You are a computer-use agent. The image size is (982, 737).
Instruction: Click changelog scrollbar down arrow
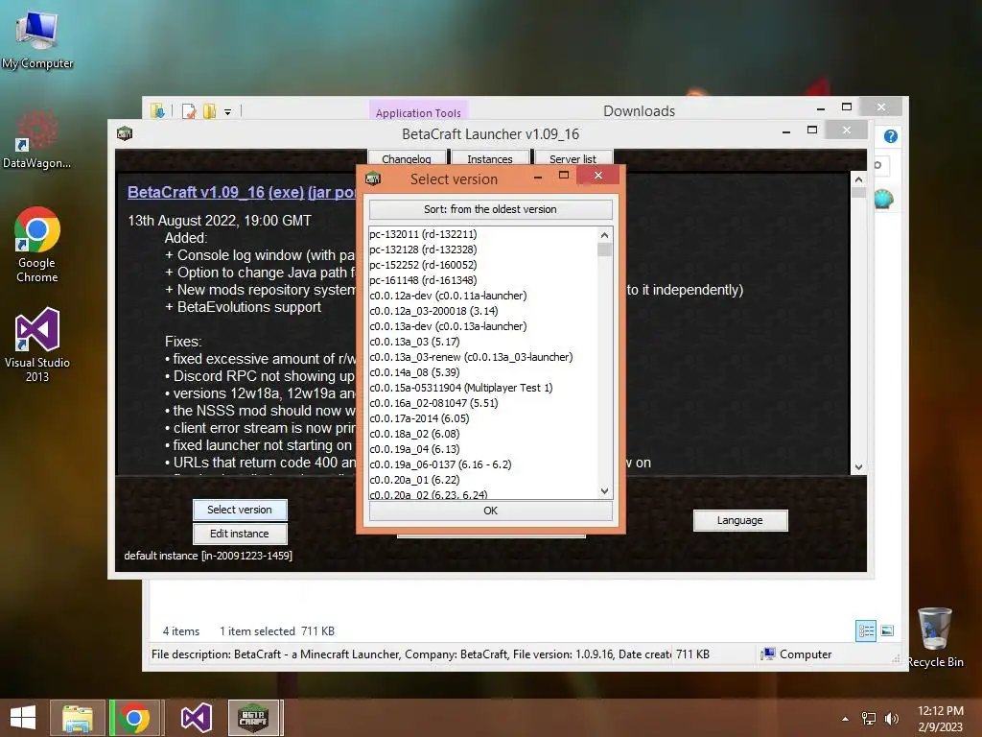click(858, 467)
